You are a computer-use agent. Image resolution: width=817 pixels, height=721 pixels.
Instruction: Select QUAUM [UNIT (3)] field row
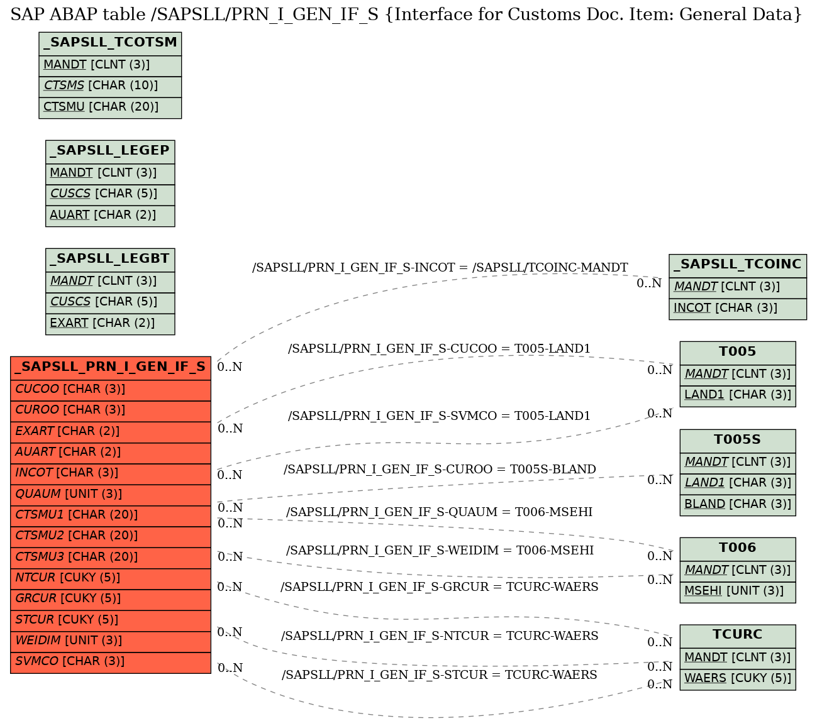pyautogui.click(x=111, y=495)
